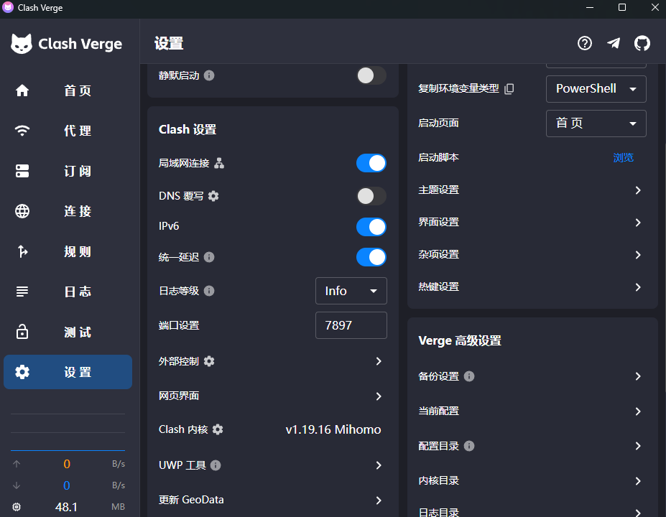The height and width of the screenshot is (517, 666).
Task: Expand the 杂项设置 row
Action: coord(532,254)
